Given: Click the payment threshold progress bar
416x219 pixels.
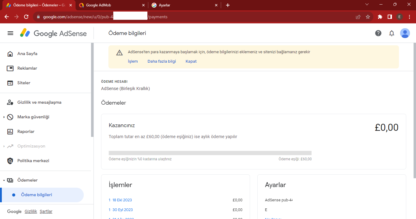Looking at the screenshot, I should [x=210, y=153].
